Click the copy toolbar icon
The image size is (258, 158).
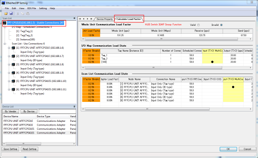(22, 13)
